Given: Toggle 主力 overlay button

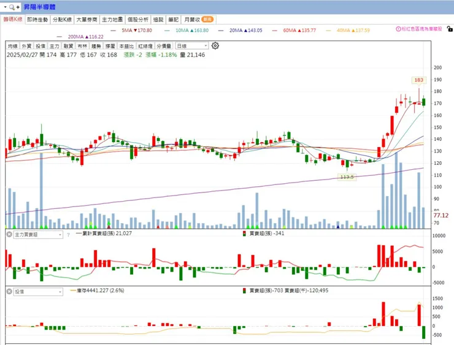Looking at the screenshot, I should (x=54, y=46).
